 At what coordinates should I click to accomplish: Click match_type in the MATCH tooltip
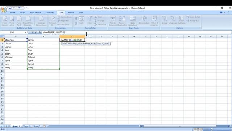(103, 44)
